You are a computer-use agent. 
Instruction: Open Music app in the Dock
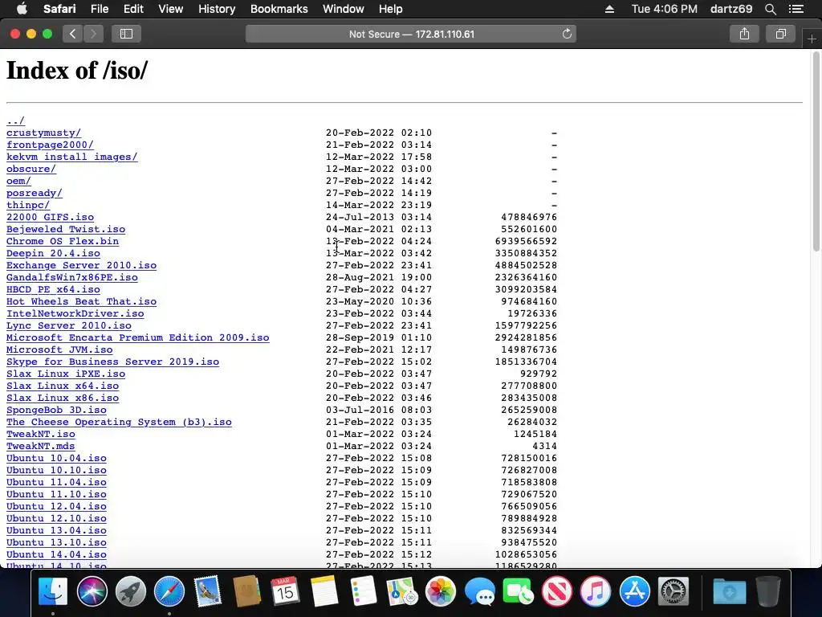point(596,591)
